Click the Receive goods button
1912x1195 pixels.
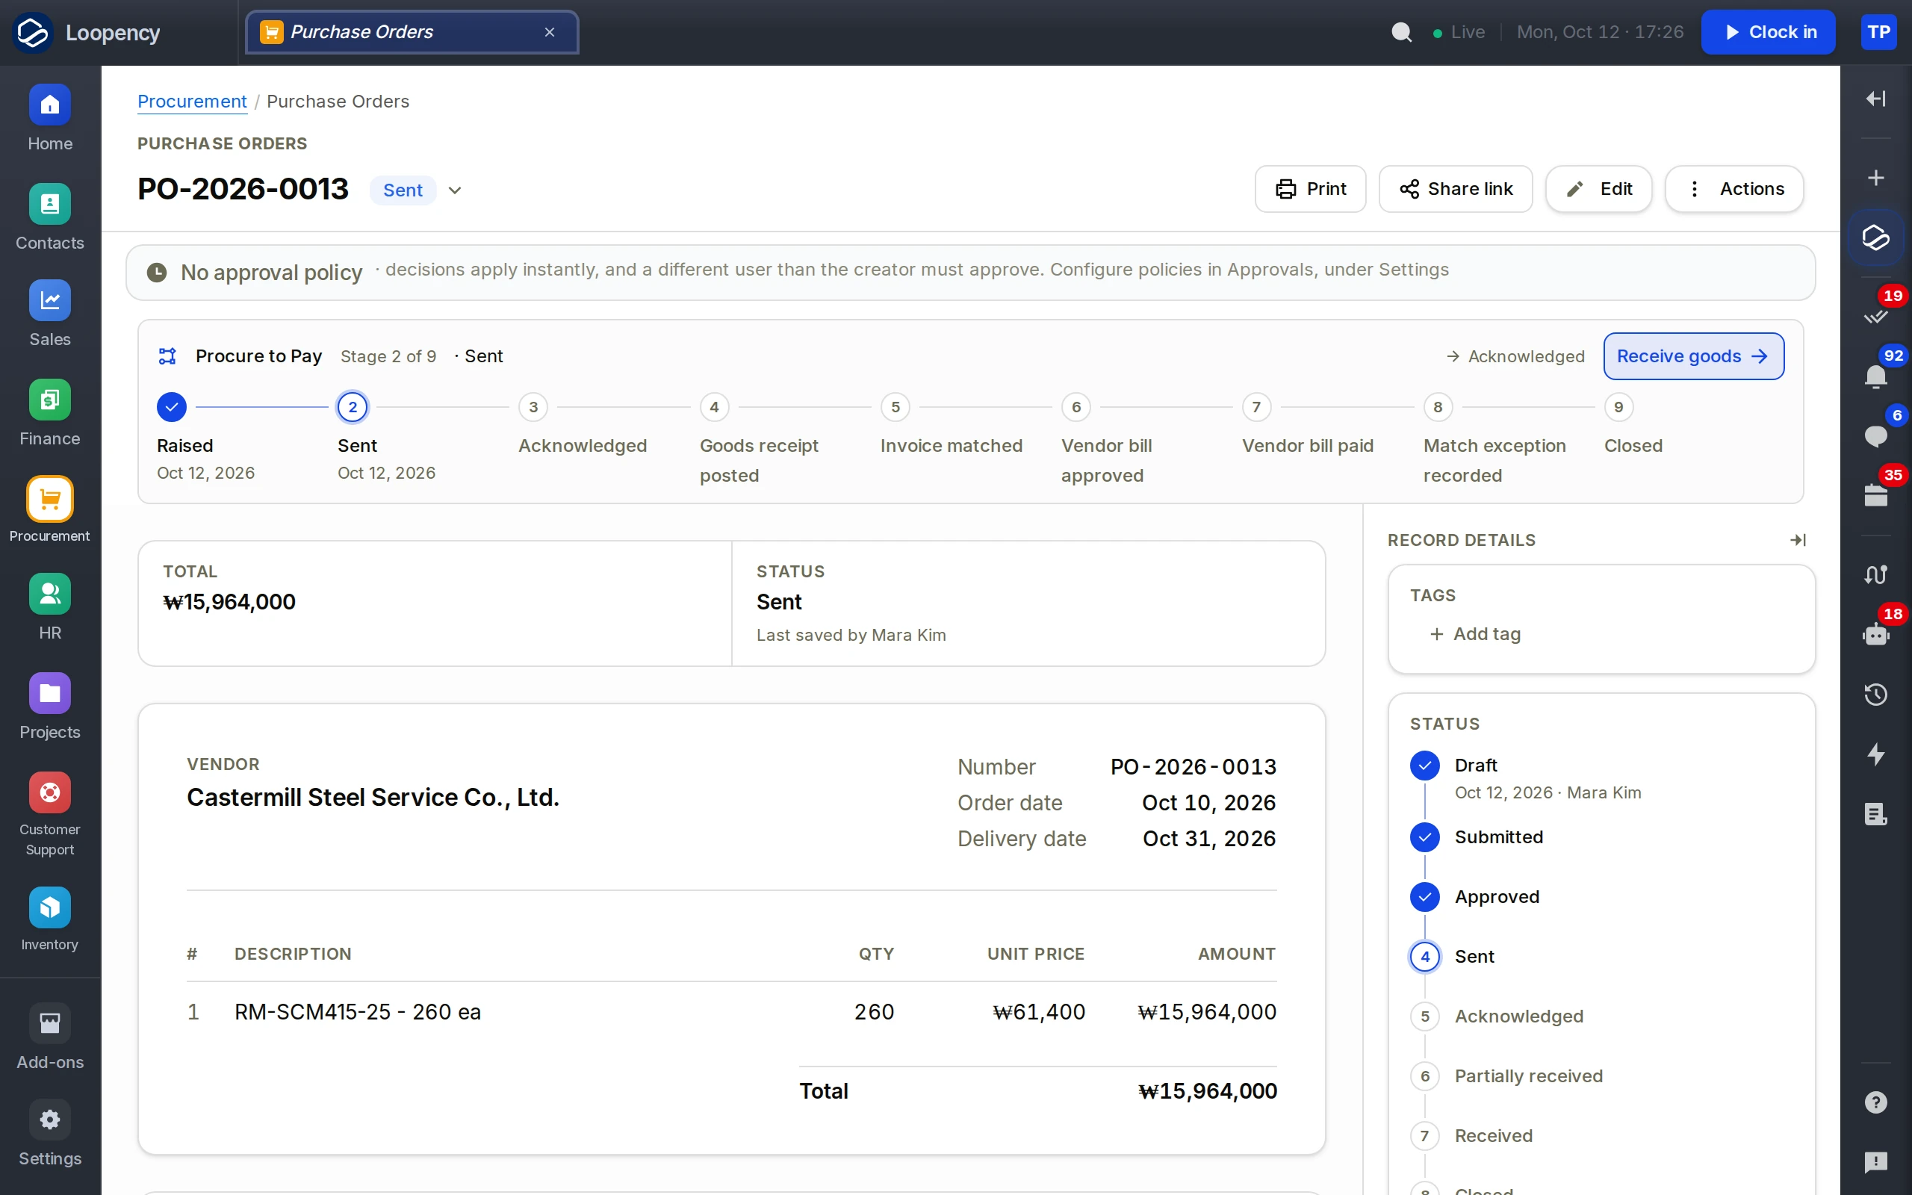point(1693,356)
